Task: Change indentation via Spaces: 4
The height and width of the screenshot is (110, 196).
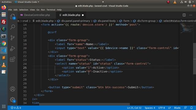Action: coord(150,108)
